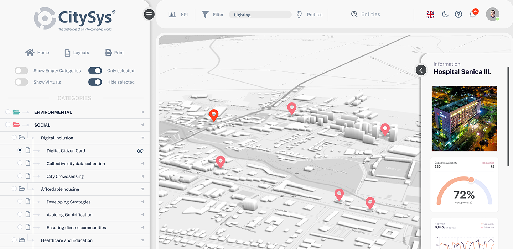Select Collective city data collection radio
This screenshot has height=249, width=513.
(20, 163)
